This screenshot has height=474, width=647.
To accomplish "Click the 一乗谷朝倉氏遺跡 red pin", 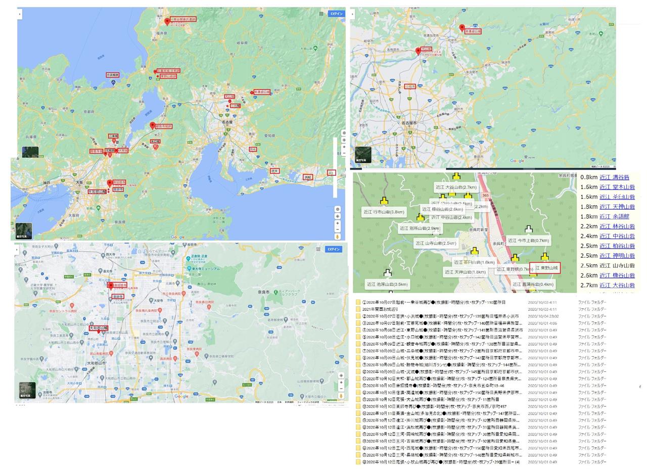I will pos(167,22).
